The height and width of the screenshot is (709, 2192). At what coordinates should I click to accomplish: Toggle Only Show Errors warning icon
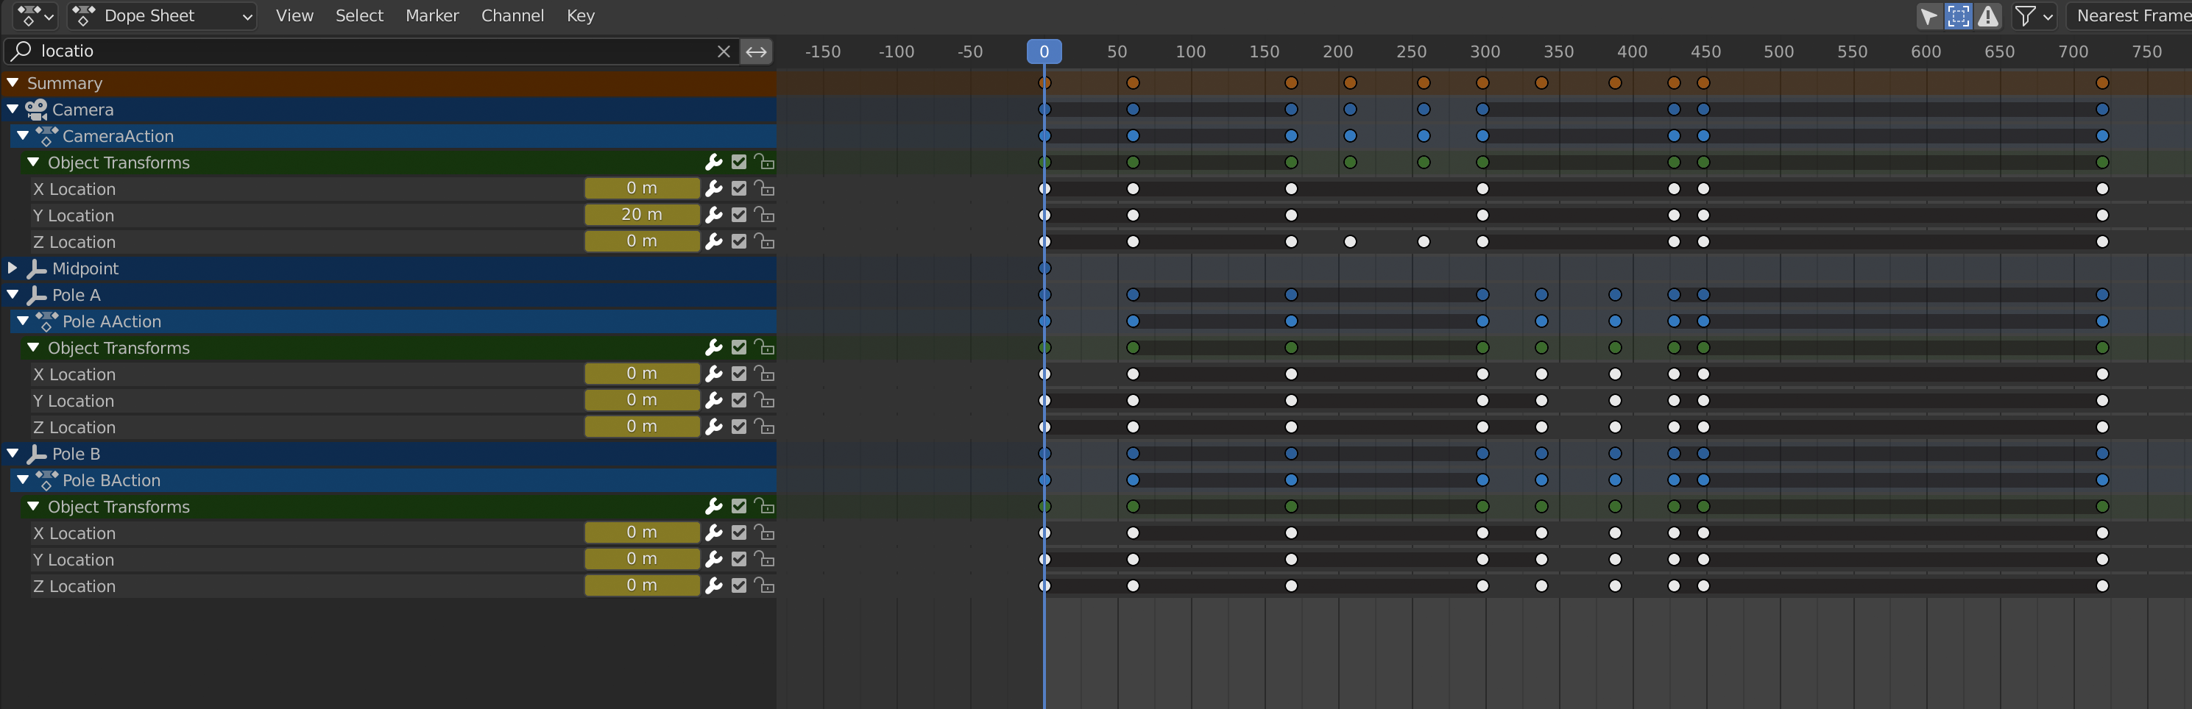[x=1988, y=15]
